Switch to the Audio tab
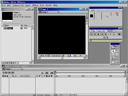Viewport: 128px width, 96px height. 111,31
